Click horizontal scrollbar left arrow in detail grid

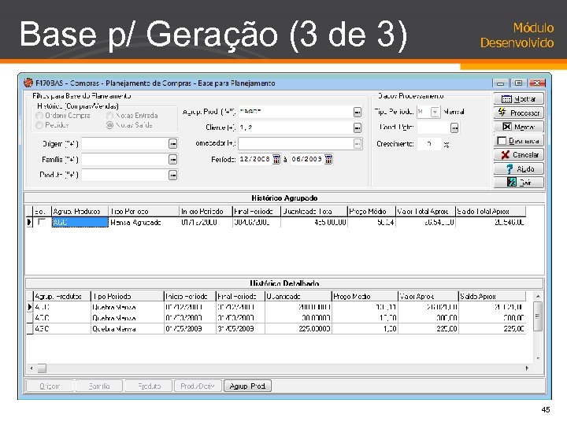31,368
